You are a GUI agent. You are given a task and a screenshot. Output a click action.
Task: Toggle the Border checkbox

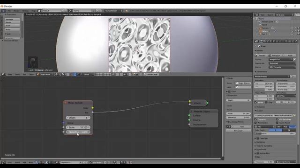[x=255, y=103]
